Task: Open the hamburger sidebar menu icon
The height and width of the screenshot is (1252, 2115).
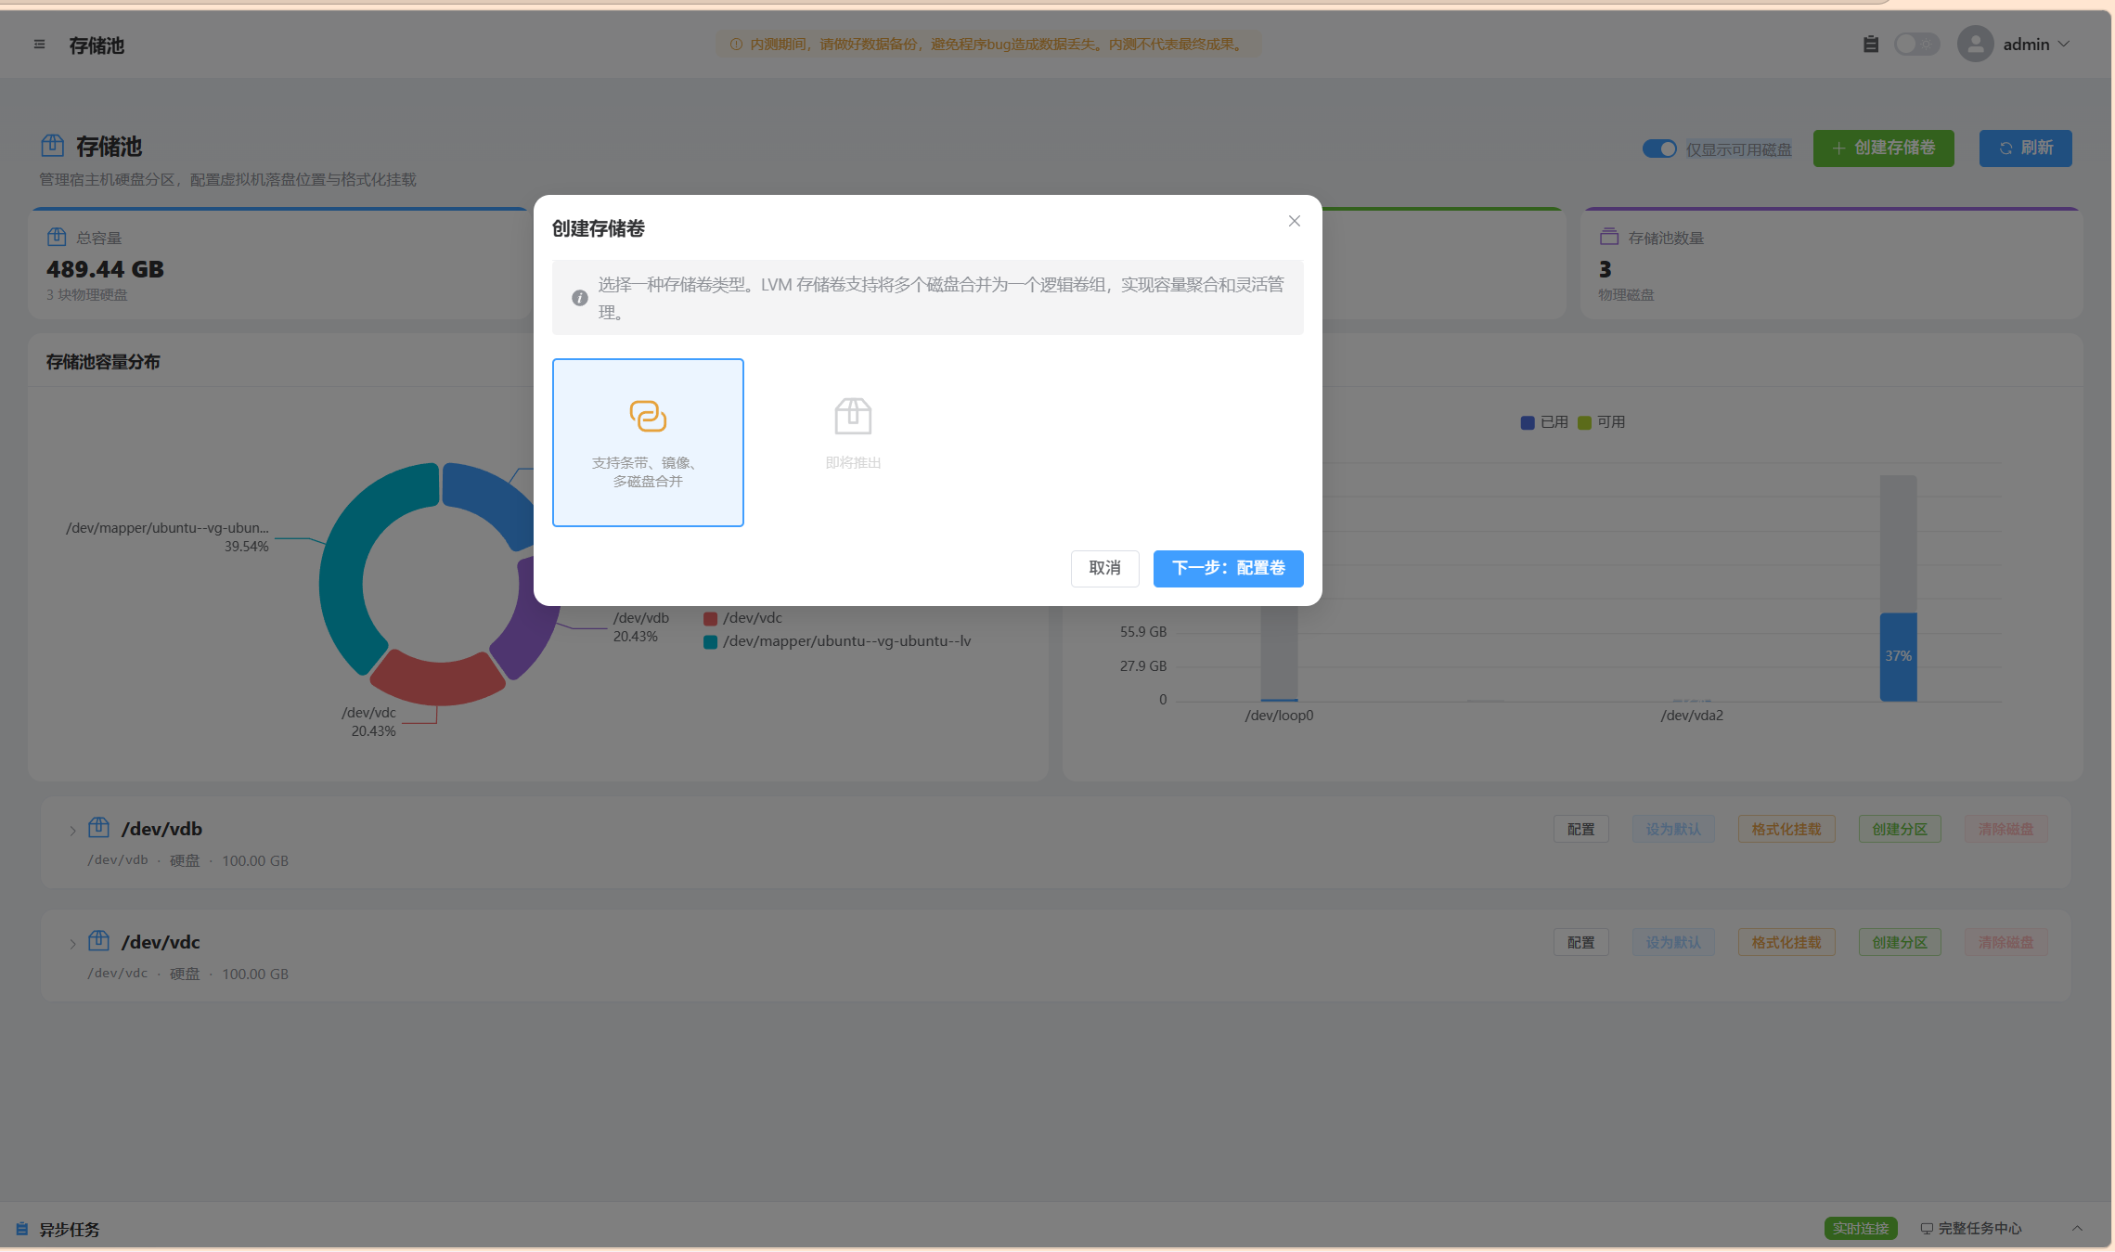Action: [39, 45]
